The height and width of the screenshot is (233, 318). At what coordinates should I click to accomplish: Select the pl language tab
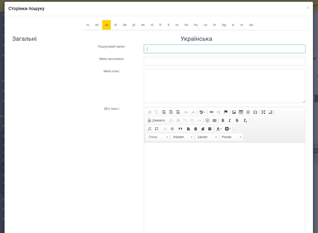134,25
